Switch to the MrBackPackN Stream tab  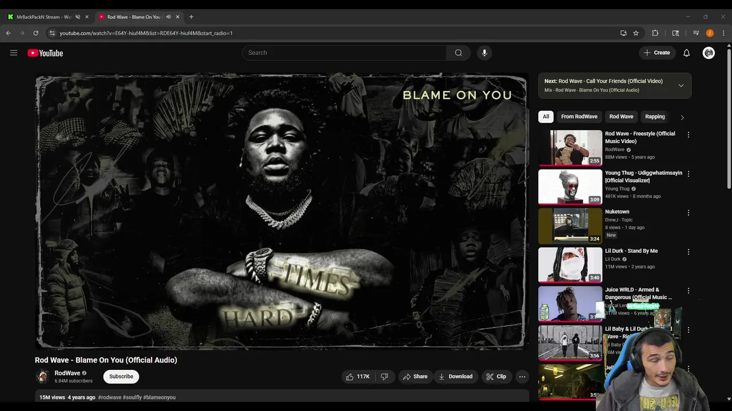point(48,17)
